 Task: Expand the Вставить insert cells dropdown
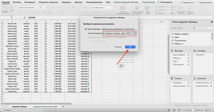pos(167,7)
